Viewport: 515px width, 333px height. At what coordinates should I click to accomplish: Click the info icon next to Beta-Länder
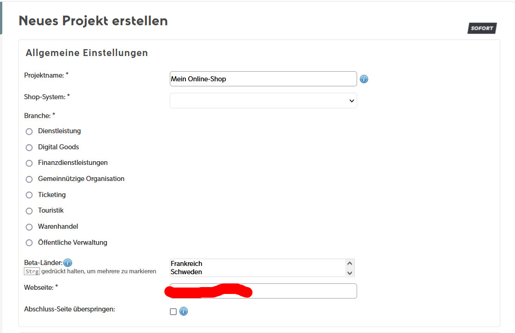[x=67, y=263]
